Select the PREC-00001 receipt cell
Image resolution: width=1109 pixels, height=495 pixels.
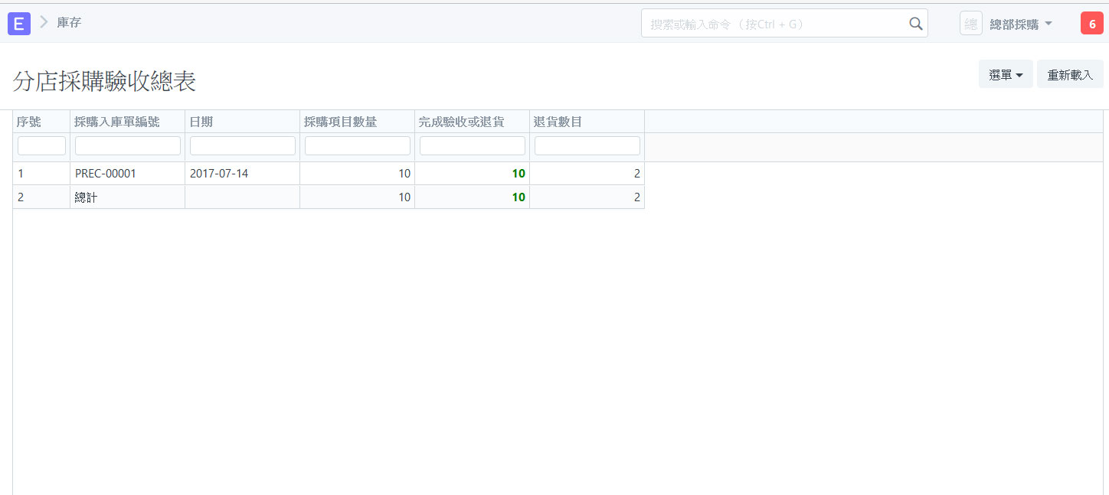(x=106, y=174)
